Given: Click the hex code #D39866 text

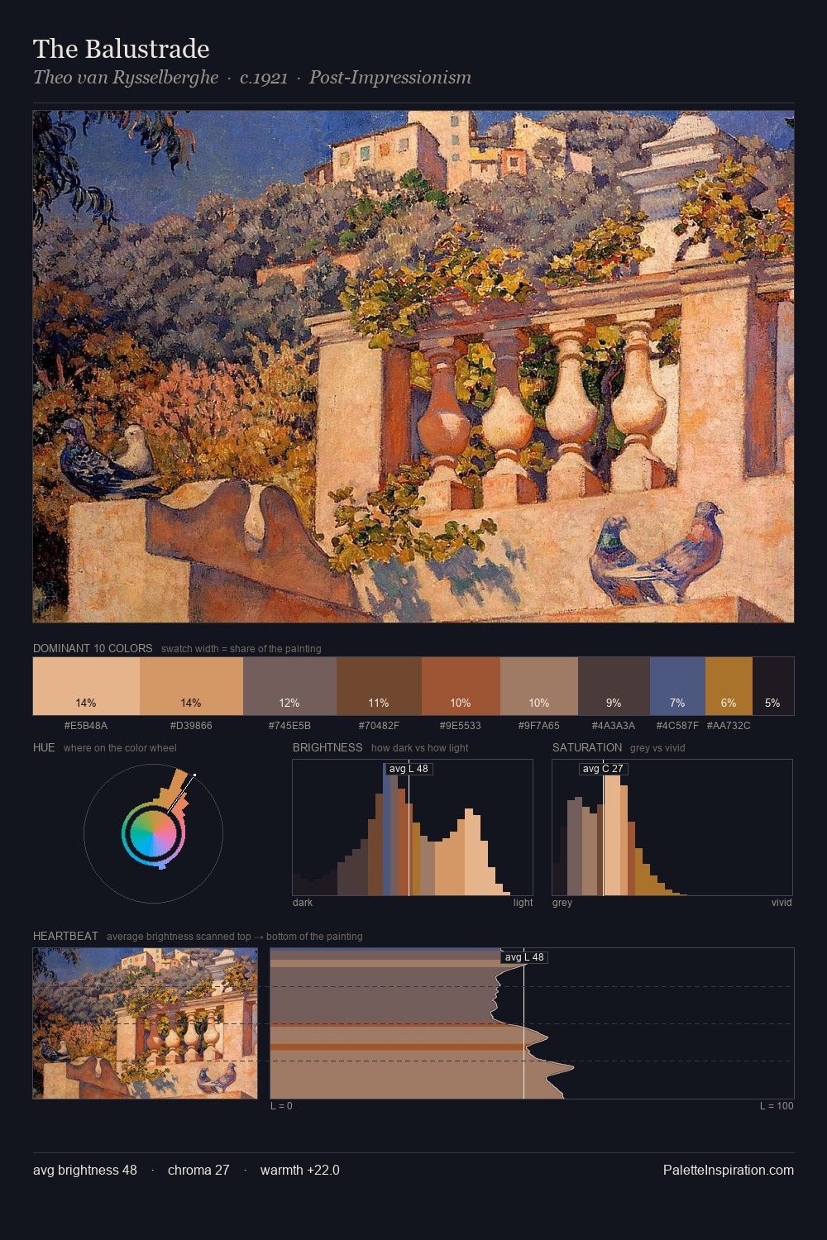Looking at the screenshot, I should point(191,726).
